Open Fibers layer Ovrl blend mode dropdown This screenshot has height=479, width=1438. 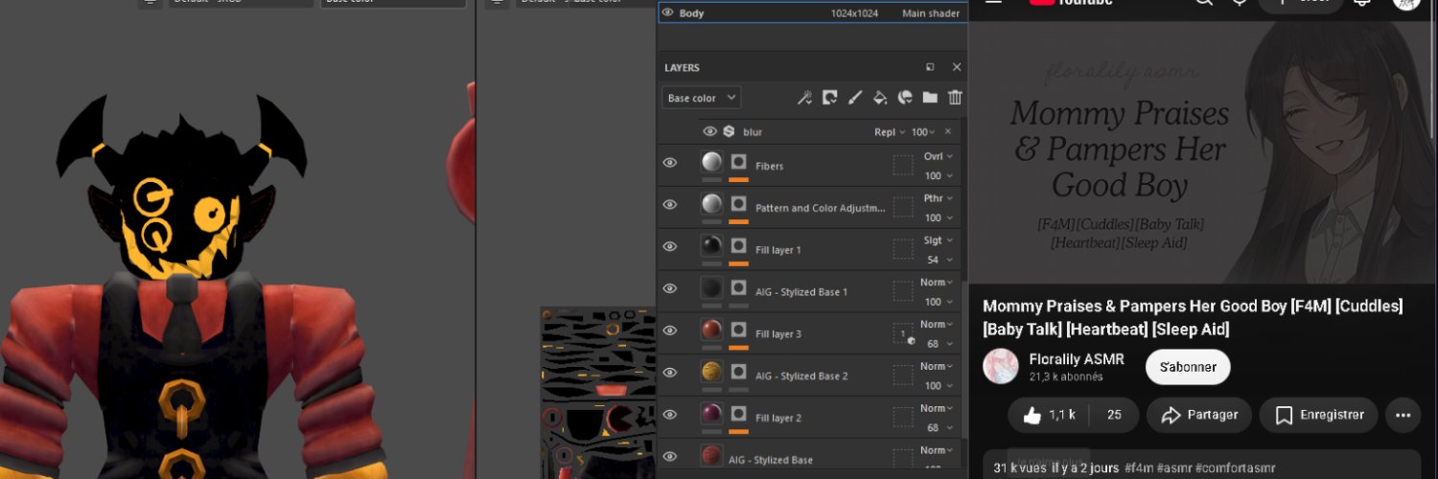[x=939, y=156]
